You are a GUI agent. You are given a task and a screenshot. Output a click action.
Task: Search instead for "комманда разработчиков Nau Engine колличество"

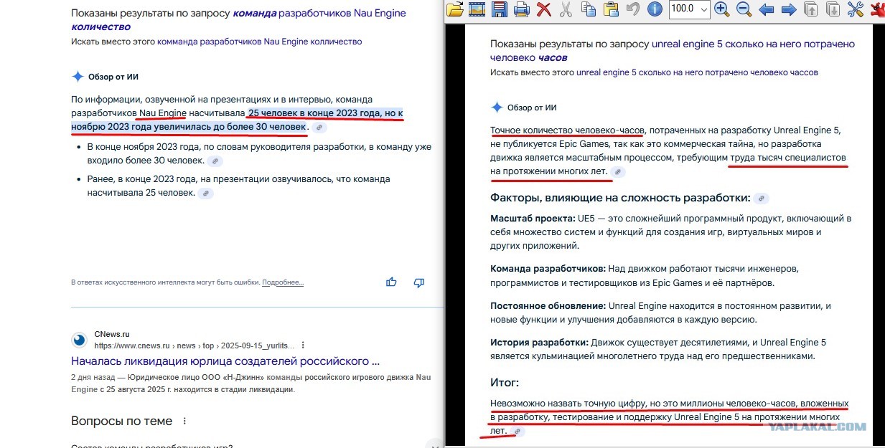[259, 42]
